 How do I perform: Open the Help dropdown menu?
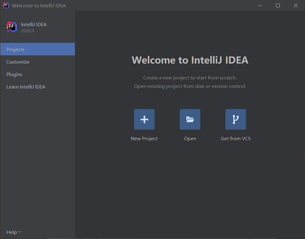[12, 232]
